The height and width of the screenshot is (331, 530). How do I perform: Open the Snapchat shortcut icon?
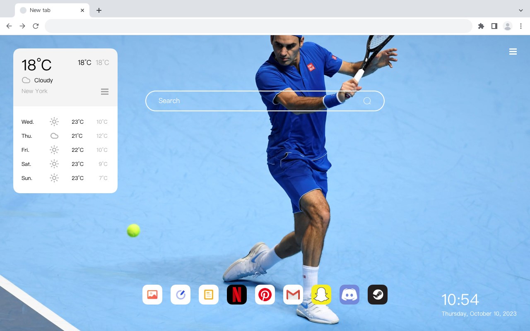coord(321,295)
